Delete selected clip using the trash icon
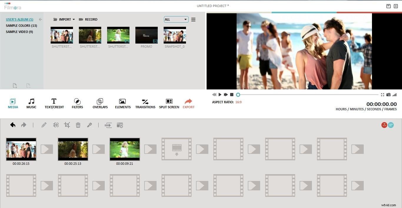Screen dimensions: 402x208 pyautogui.click(x=78, y=125)
